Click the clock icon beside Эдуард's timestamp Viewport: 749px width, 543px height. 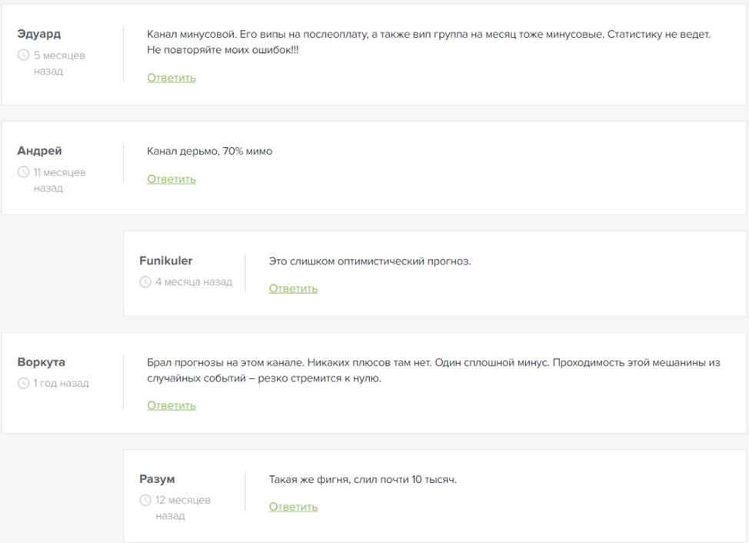tap(23, 55)
